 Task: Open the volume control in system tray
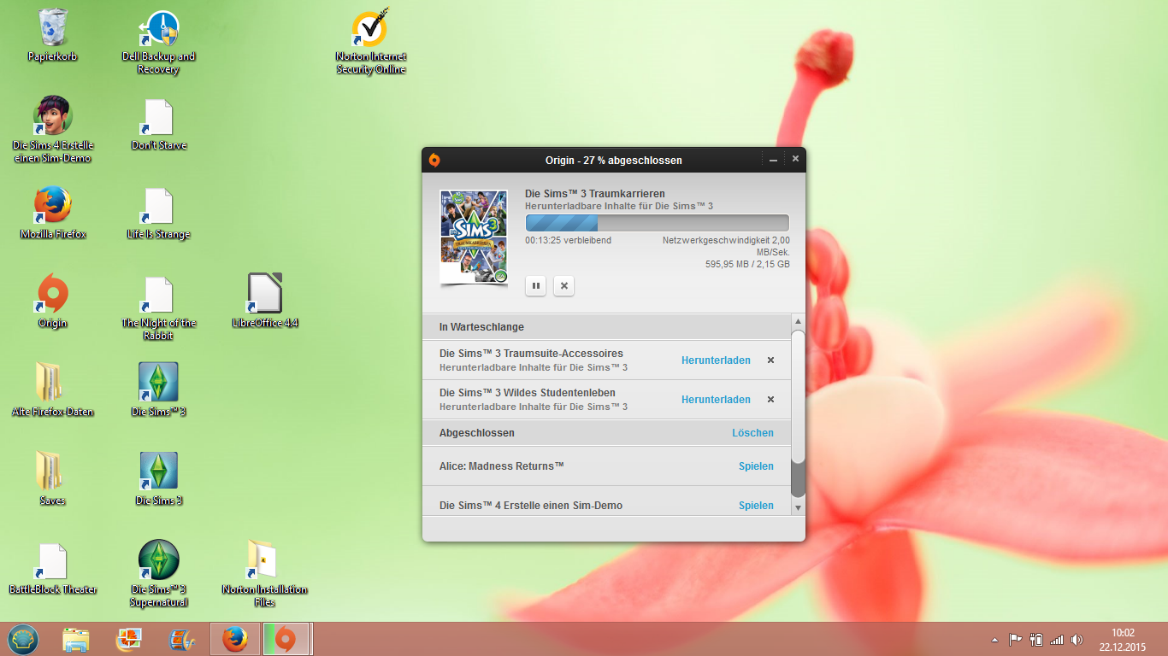coord(1077,639)
